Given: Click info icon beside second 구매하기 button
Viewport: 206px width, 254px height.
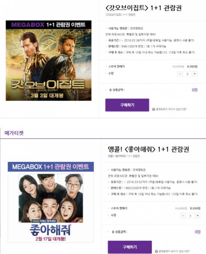Looking at the screenshot, I should (156, 252).
